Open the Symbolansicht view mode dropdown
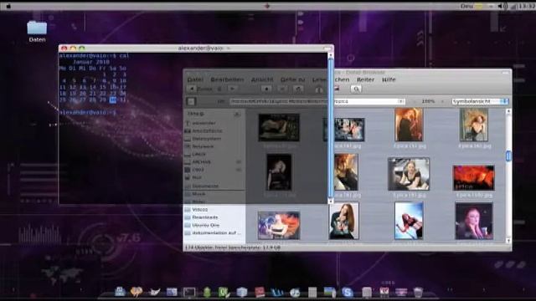 coord(480,101)
